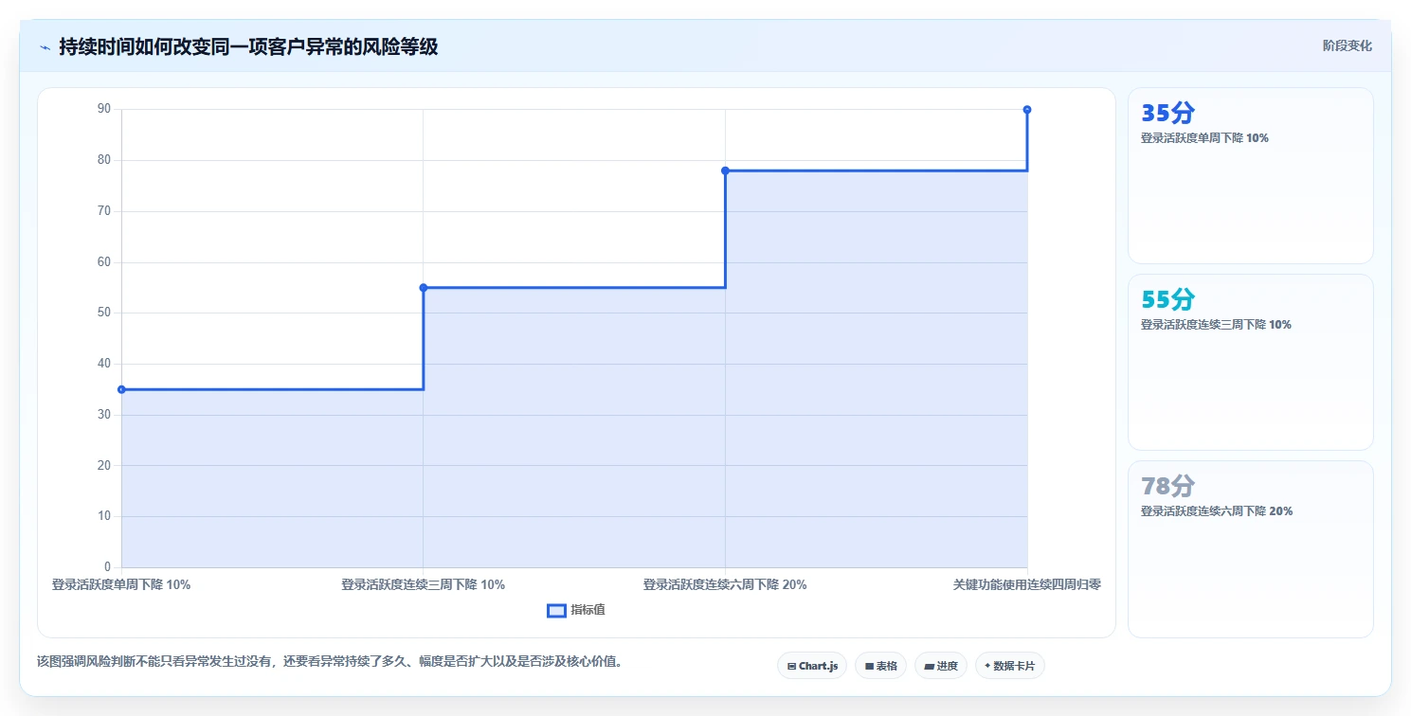Click the 表格 pill button
This screenshot has height=716, width=1411.
881,666
